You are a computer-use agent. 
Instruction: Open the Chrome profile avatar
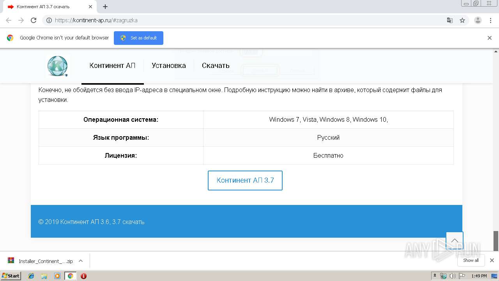[478, 20]
